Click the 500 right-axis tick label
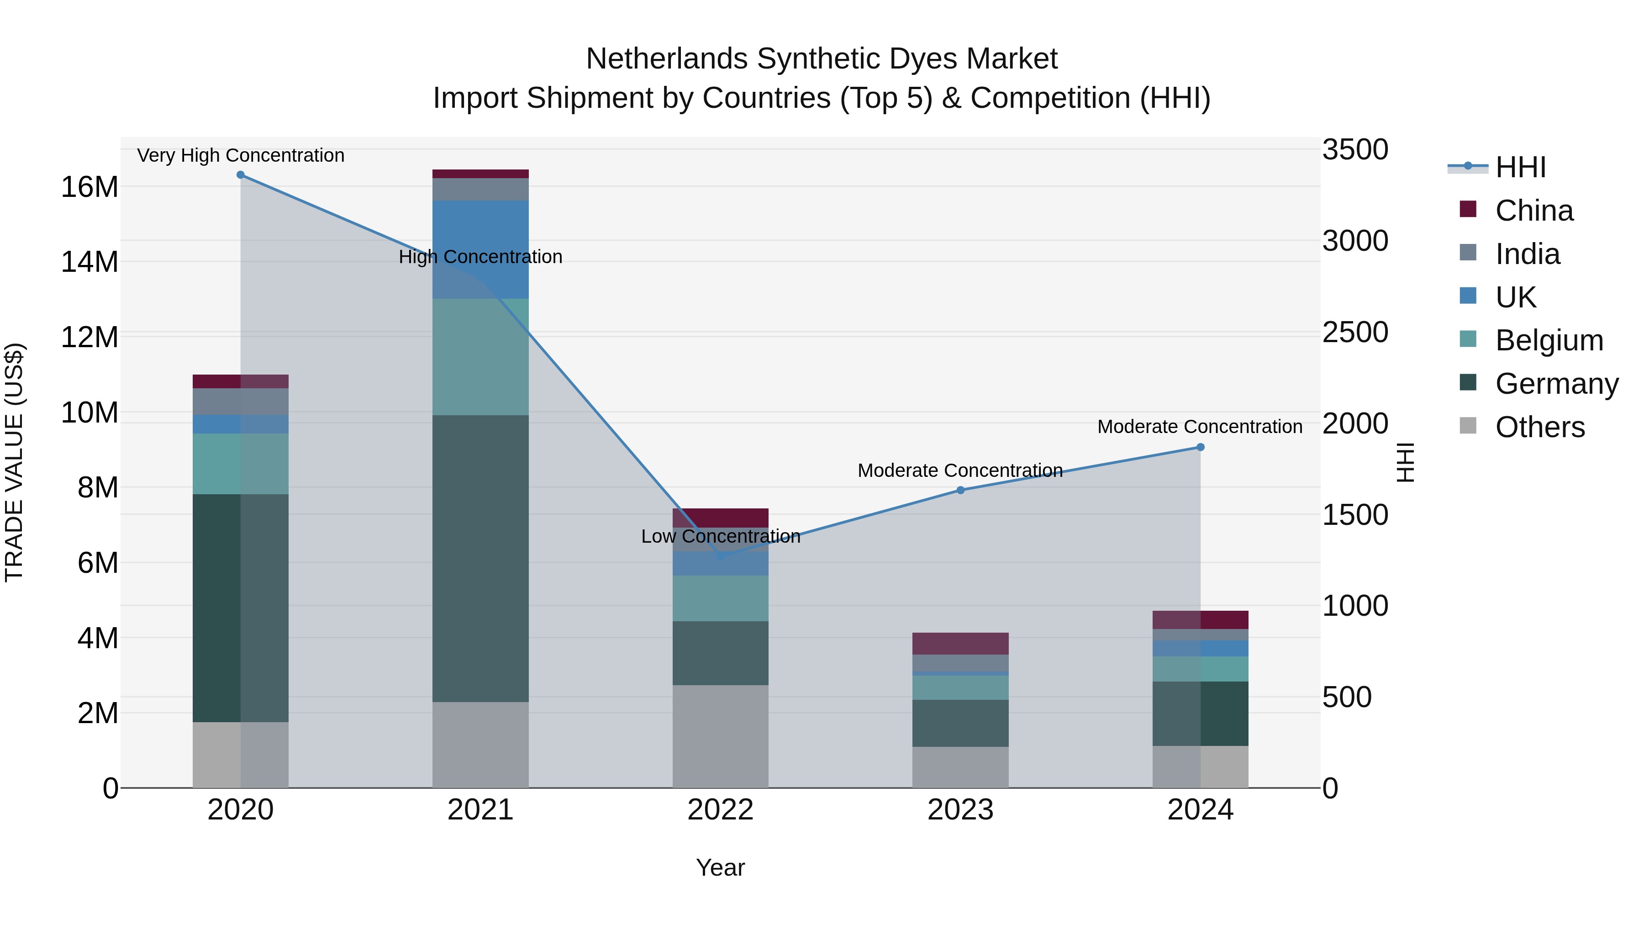 point(1347,697)
